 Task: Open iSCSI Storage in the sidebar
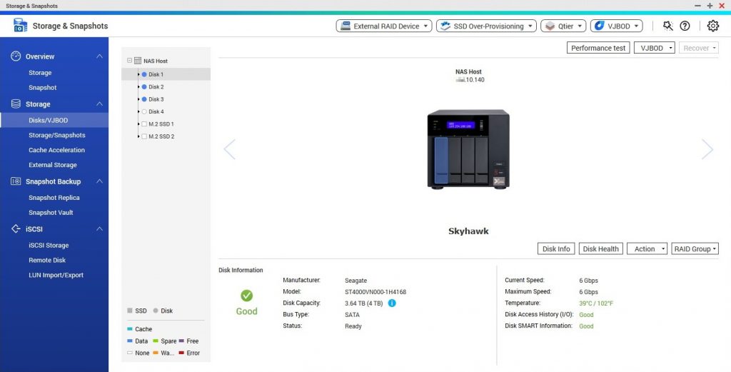coord(49,245)
